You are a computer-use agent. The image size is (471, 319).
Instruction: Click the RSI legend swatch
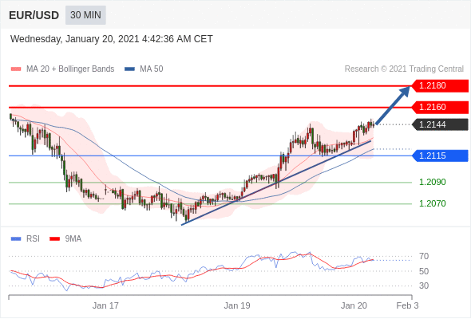coord(16,239)
